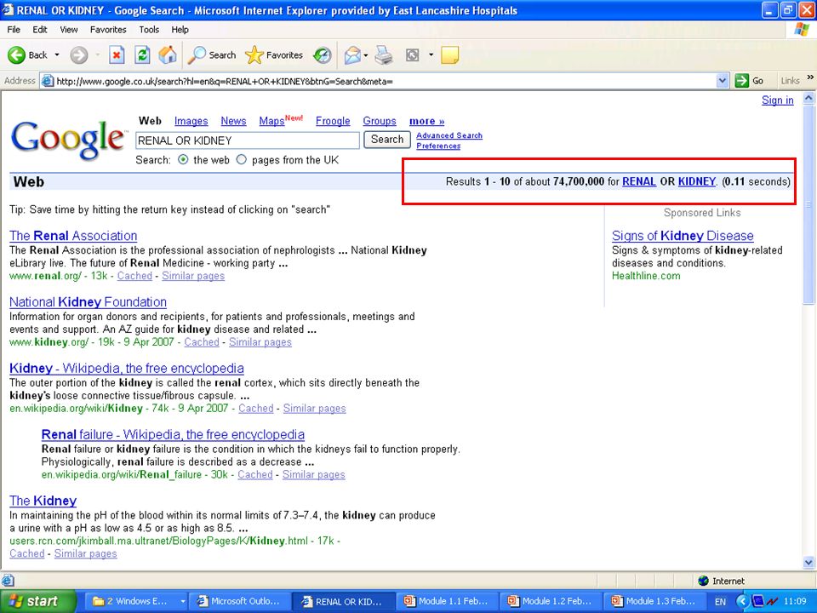
Task: Switch to Microsoft Outlook taskbar item
Action: tap(238, 601)
